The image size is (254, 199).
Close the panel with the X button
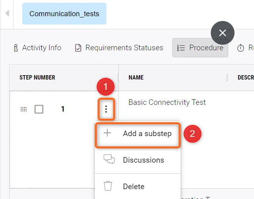(x=223, y=33)
